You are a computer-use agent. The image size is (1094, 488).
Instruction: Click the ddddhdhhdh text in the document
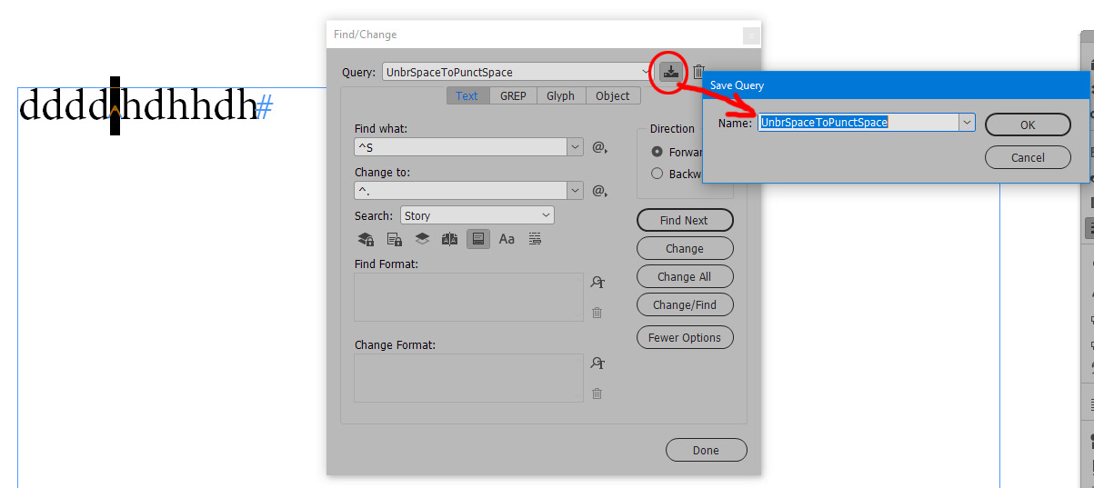138,105
